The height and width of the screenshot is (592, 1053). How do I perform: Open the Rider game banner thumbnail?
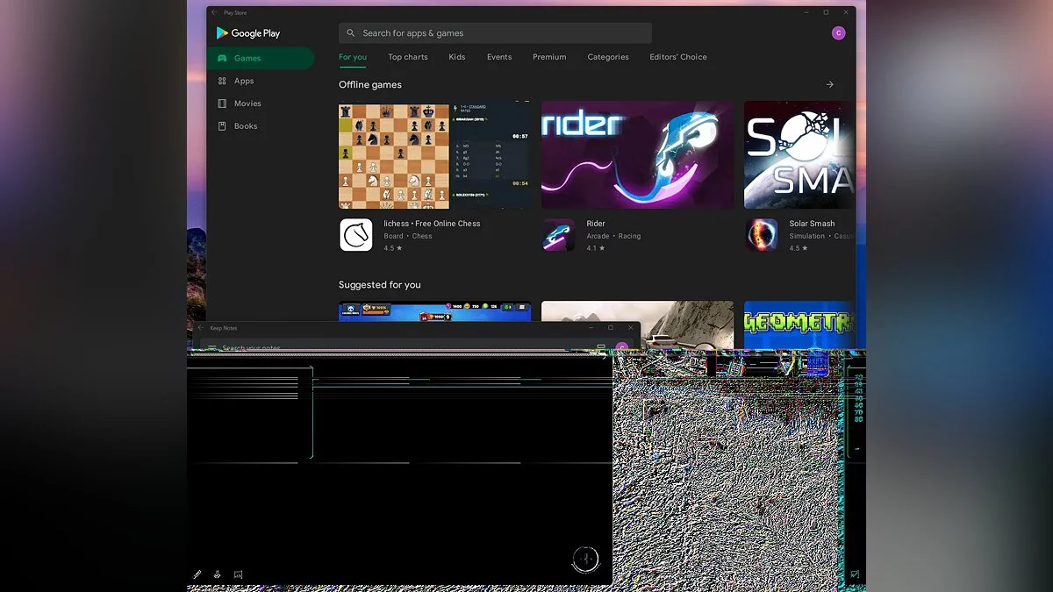(x=637, y=154)
